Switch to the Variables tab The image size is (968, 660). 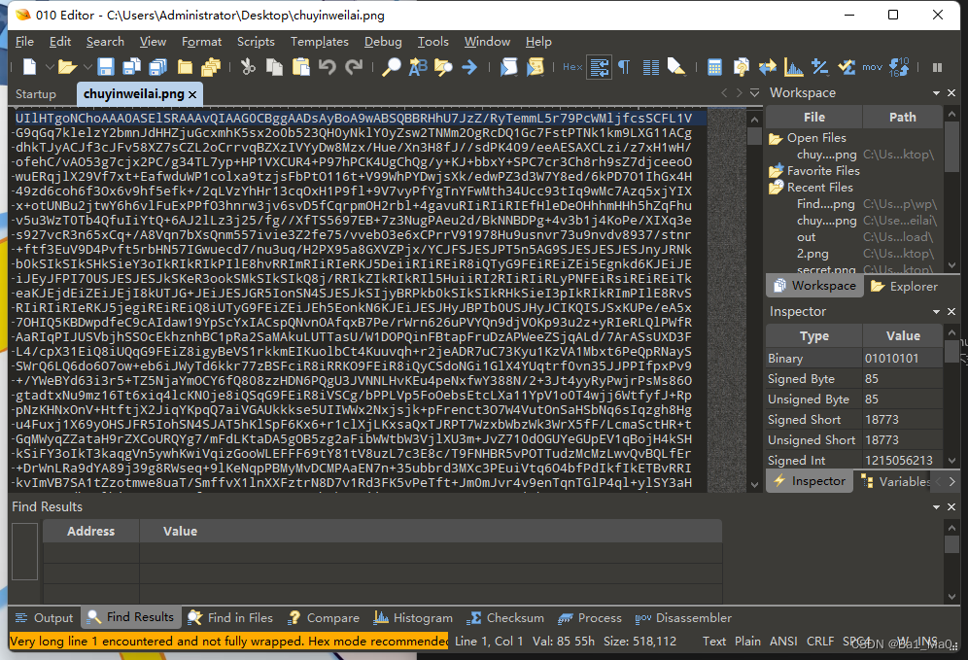click(896, 481)
